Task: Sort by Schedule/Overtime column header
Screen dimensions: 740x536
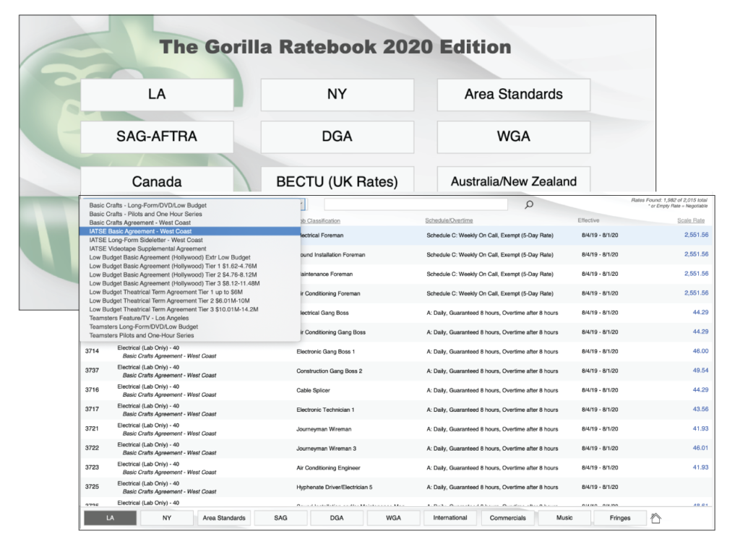Action: click(x=449, y=220)
